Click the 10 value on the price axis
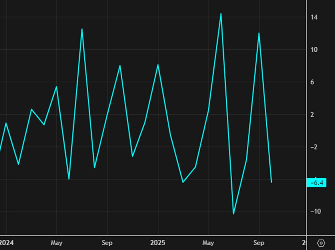Image resolution: width=335 pixels, height=250 pixels. [x=314, y=50]
